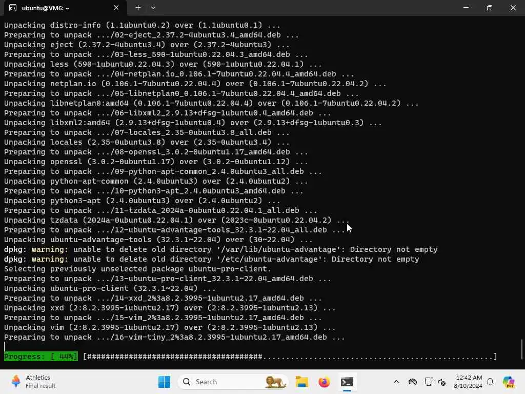Click the 'Unpacking netplan.io' line
Image resolution: width=525 pixels, height=394 pixels.
click(195, 84)
